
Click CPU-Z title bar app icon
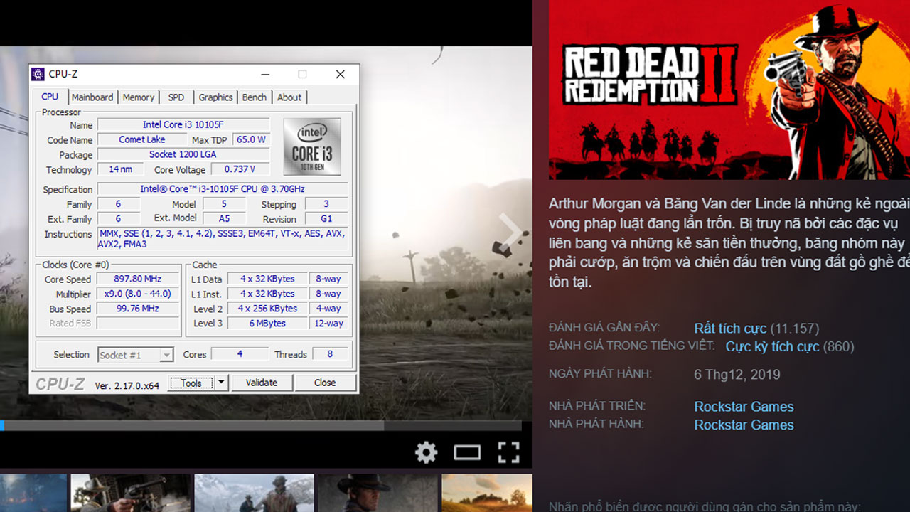click(38, 75)
